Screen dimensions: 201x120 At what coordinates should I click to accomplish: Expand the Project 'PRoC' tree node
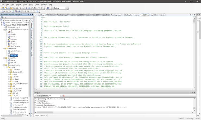[x=2, y=23]
